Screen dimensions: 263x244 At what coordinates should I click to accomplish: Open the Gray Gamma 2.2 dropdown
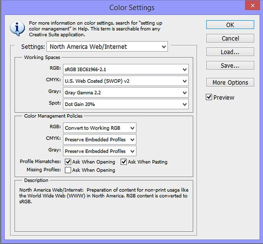[x=126, y=93]
